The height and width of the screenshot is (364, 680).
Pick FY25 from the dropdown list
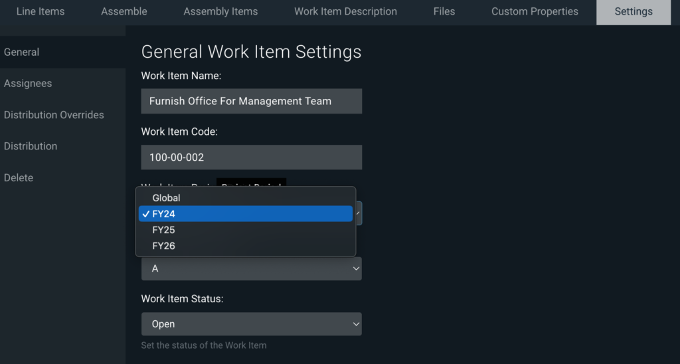coord(246,230)
